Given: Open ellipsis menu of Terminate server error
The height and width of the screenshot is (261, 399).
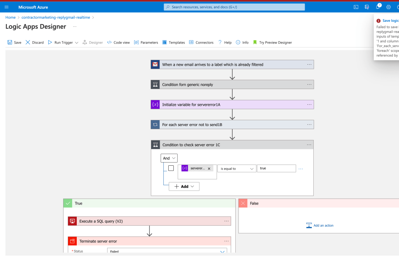Looking at the screenshot, I should (226, 241).
